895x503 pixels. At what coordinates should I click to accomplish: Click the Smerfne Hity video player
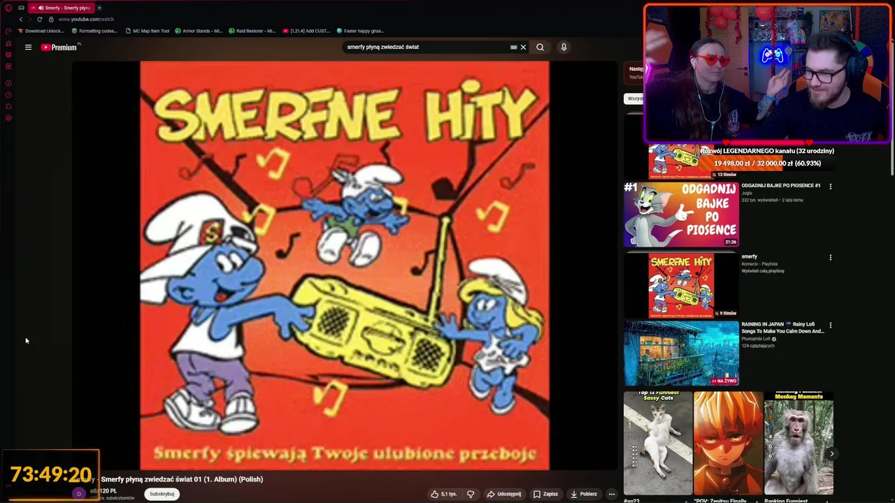click(345, 265)
